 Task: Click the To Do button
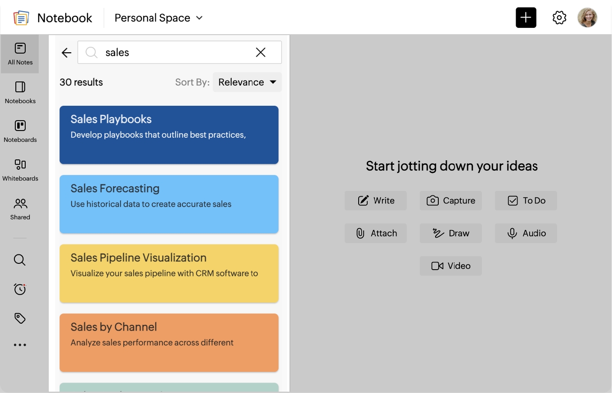coord(526,201)
